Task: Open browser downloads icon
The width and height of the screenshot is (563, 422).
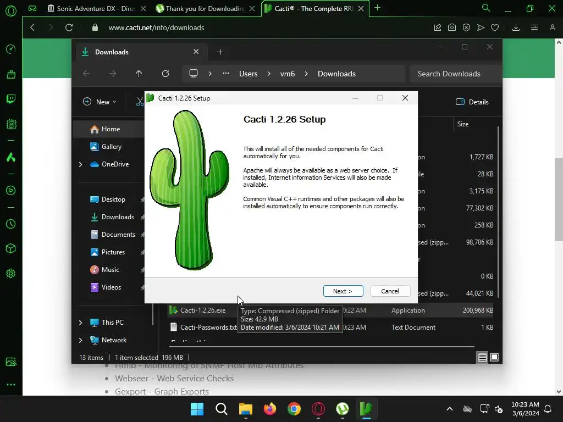Action: point(516,27)
